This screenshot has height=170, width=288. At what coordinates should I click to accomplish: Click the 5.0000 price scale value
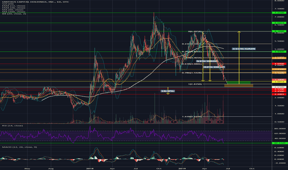(x=279, y=49)
